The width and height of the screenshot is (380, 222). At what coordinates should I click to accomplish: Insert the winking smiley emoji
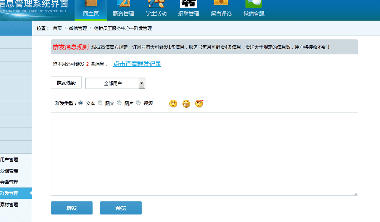pyautogui.click(x=173, y=103)
